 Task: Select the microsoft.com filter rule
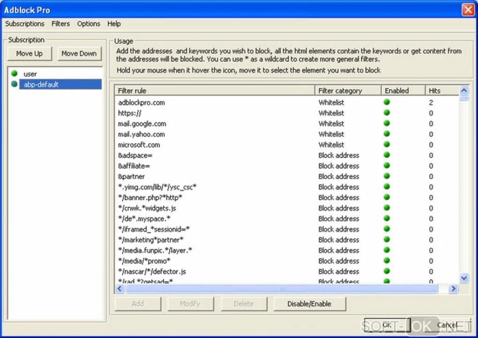click(x=139, y=144)
